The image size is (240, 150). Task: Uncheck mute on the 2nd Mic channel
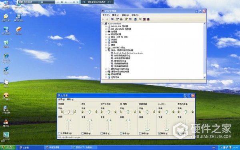160,133
